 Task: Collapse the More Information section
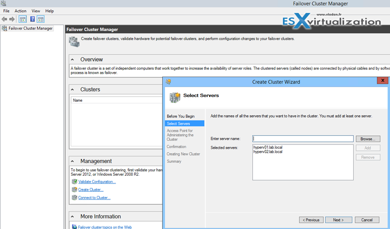pos(72,216)
